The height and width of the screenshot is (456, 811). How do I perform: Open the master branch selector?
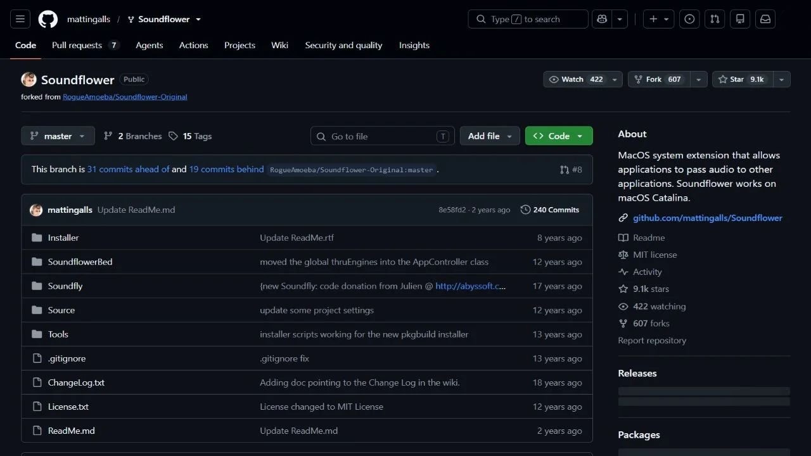58,136
